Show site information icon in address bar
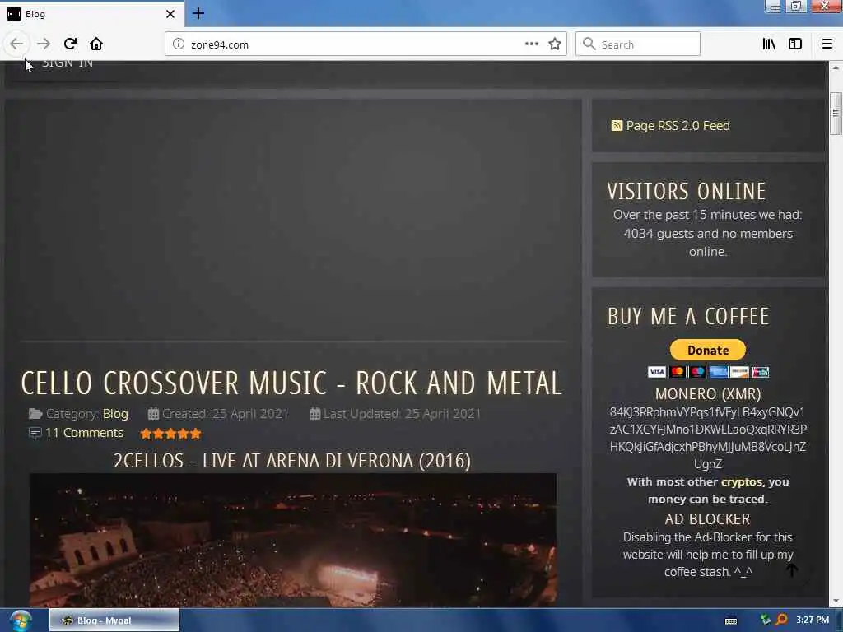 click(x=179, y=44)
